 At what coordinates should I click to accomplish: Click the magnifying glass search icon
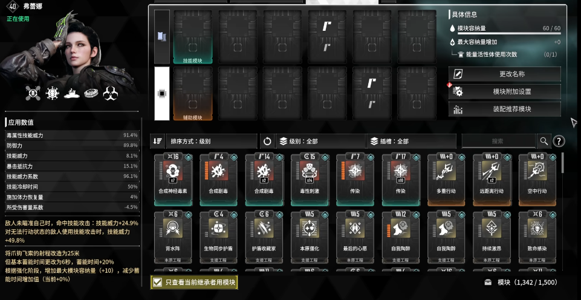point(544,142)
